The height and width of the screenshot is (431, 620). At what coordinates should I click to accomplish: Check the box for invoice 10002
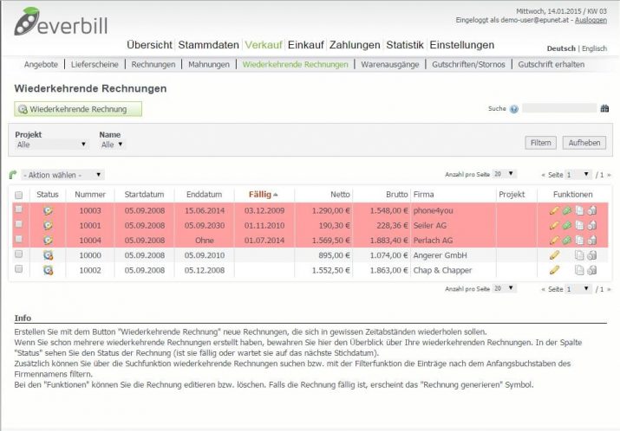coord(18,270)
